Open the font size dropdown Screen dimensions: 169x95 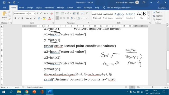[34, 13]
